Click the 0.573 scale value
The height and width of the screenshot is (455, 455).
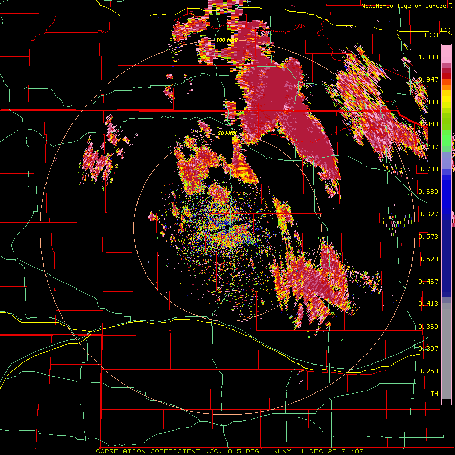click(x=428, y=237)
